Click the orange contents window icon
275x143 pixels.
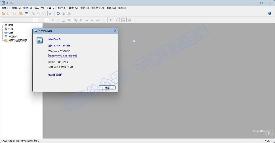click(21, 14)
